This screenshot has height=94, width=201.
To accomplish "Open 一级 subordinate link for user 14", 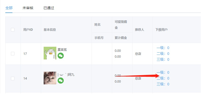I will (163, 72).
